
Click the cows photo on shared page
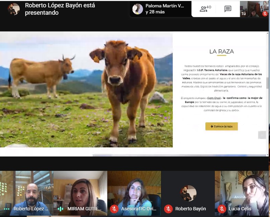(86, 90)
